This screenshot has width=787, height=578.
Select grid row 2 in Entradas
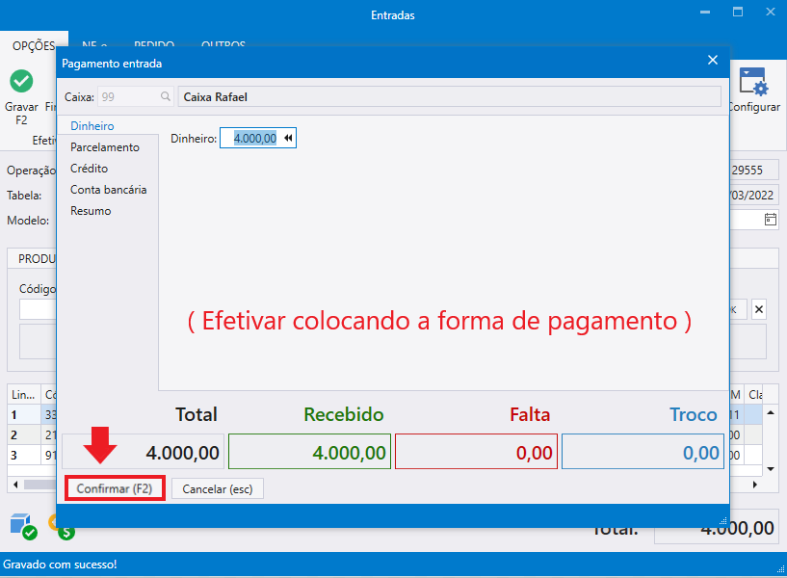(x=23, y=435)
